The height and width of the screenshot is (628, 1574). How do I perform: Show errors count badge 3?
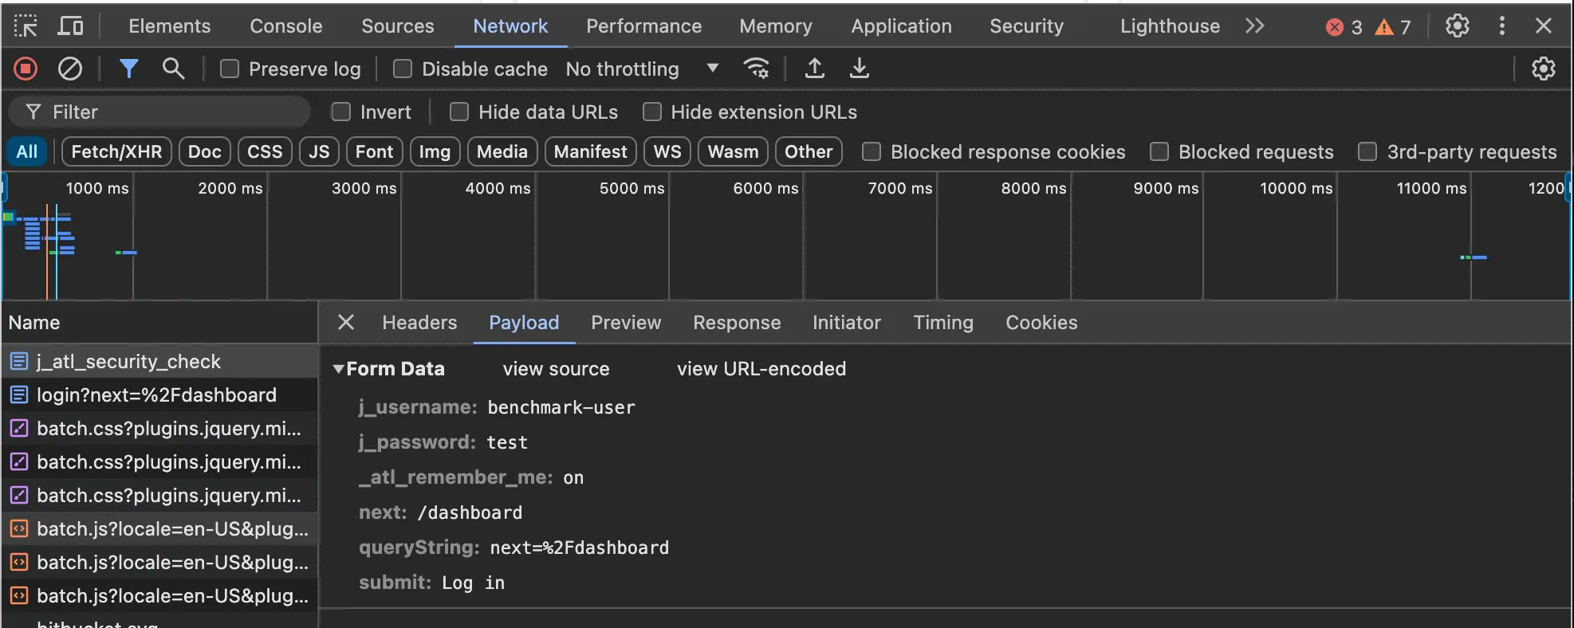point(1344,27)
